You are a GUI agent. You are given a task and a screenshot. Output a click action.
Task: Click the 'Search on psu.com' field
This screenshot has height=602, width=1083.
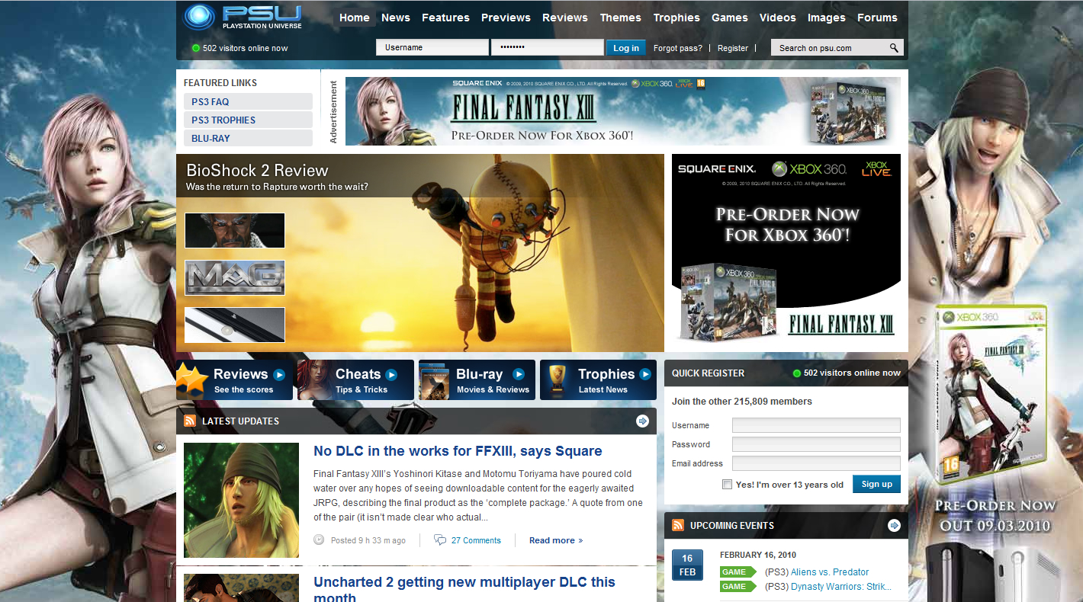click(829, 48)
